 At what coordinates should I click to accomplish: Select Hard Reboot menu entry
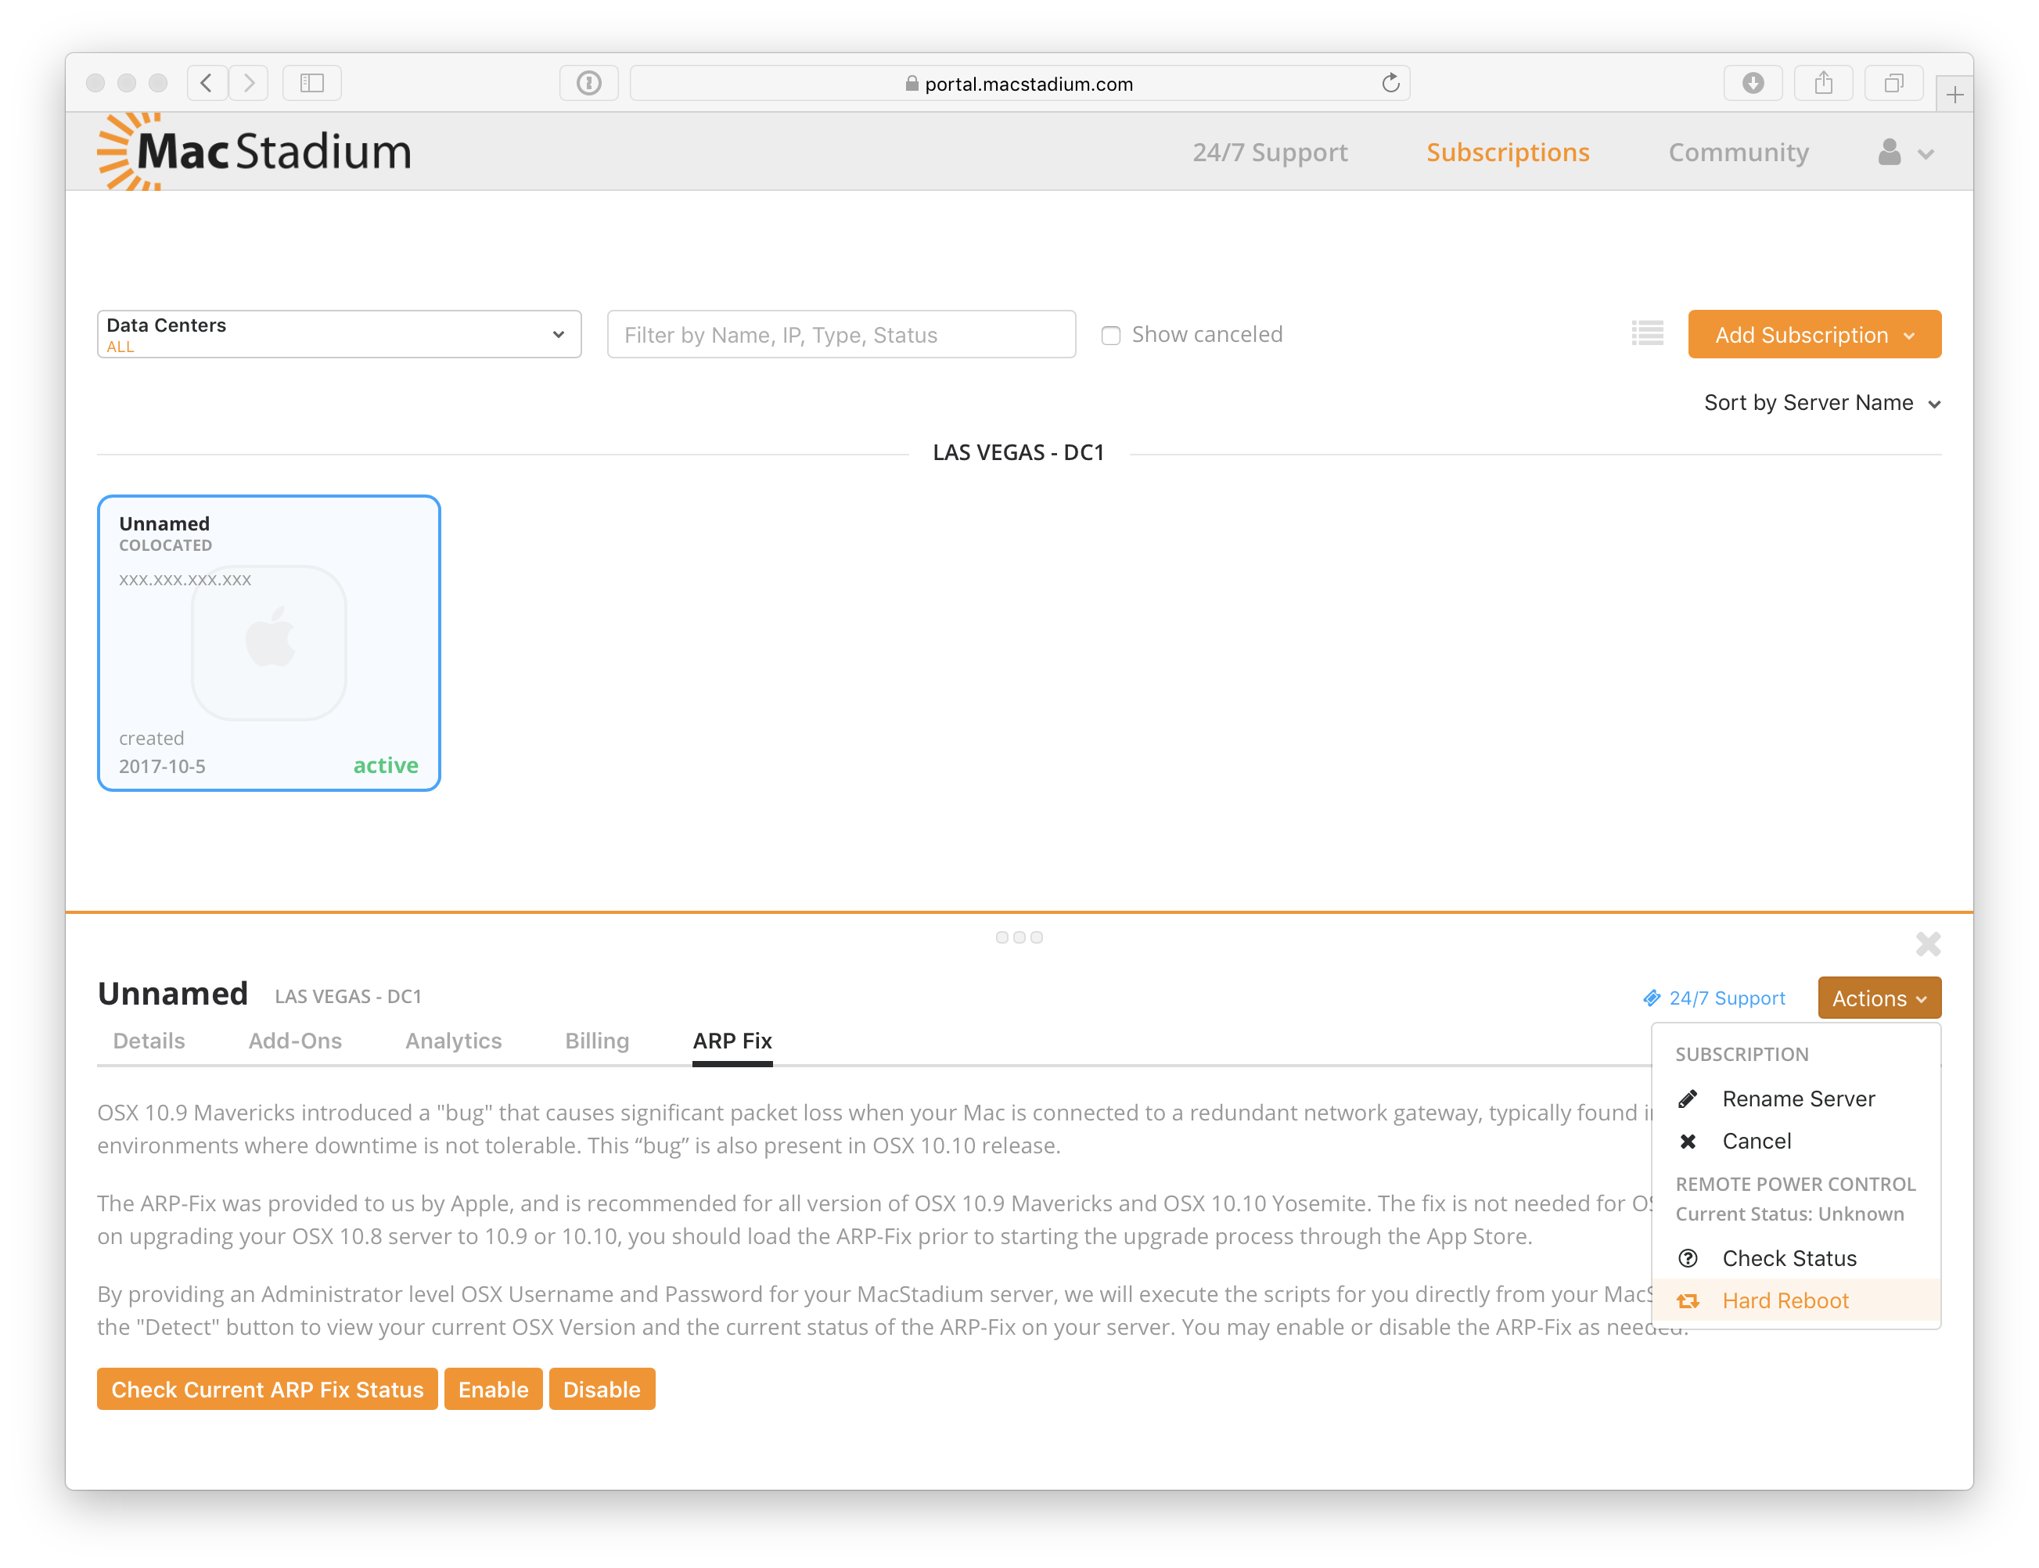pyautogui.click(x=1796, y=1300)
